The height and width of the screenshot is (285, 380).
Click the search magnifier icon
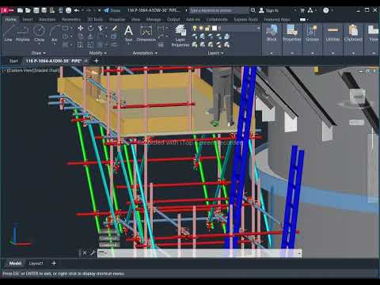[253, 10]
